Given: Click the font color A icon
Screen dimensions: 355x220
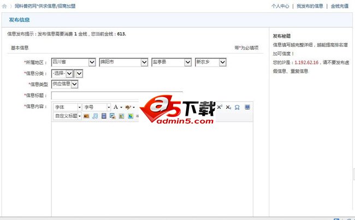Looking at the screenshot, I should pyautogui.click(x=116, y=107).
